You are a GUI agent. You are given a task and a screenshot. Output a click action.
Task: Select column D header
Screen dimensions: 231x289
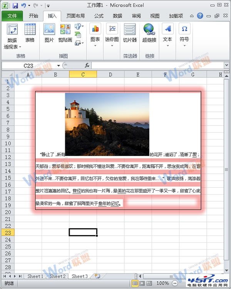(x=110, y=74)
